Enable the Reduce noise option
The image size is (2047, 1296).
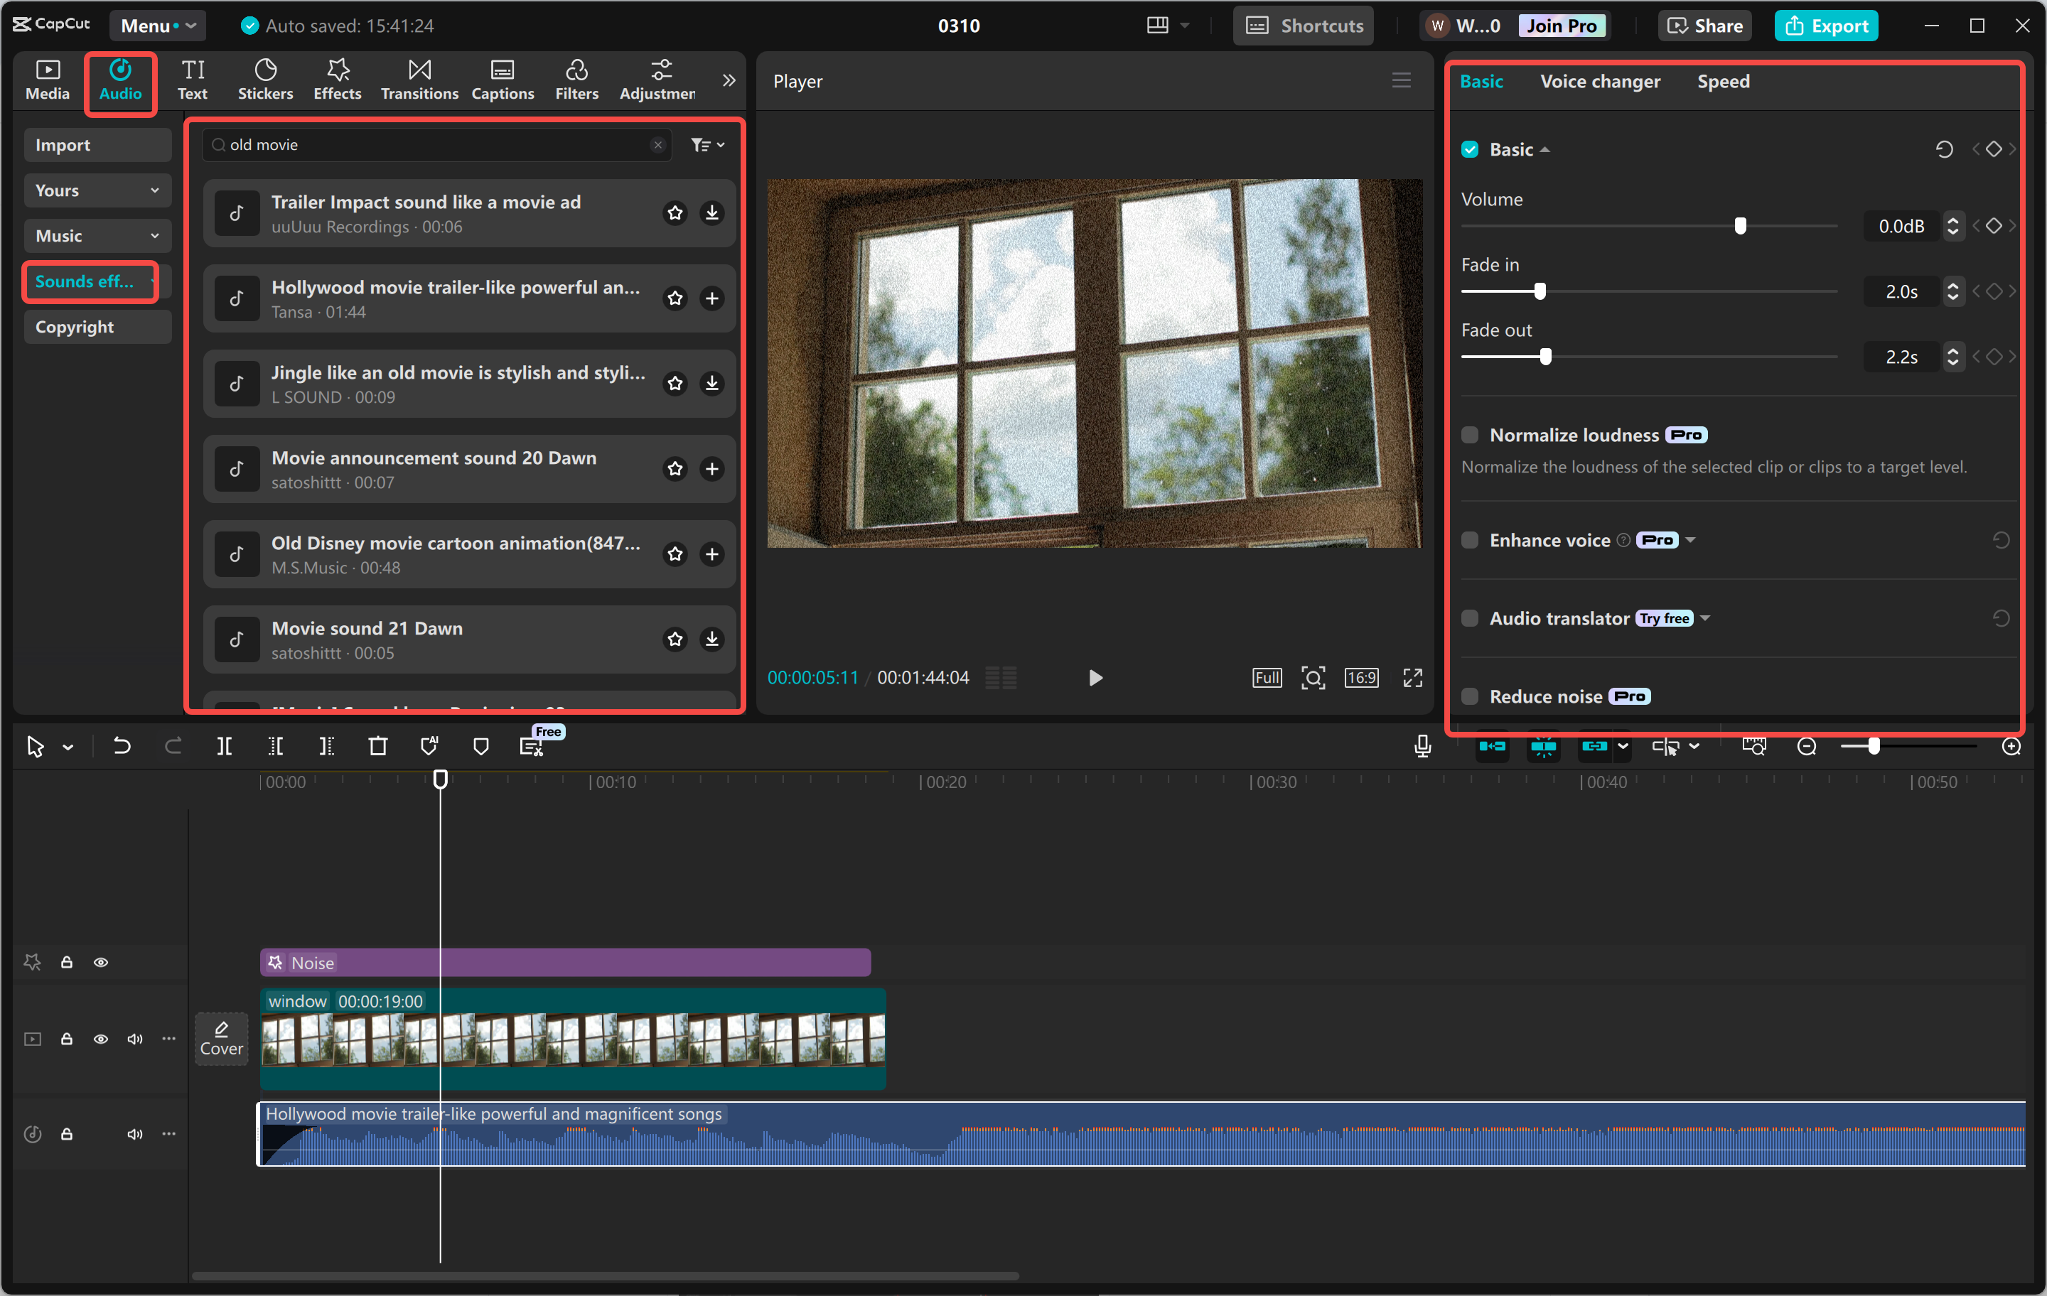[1470, 695]
